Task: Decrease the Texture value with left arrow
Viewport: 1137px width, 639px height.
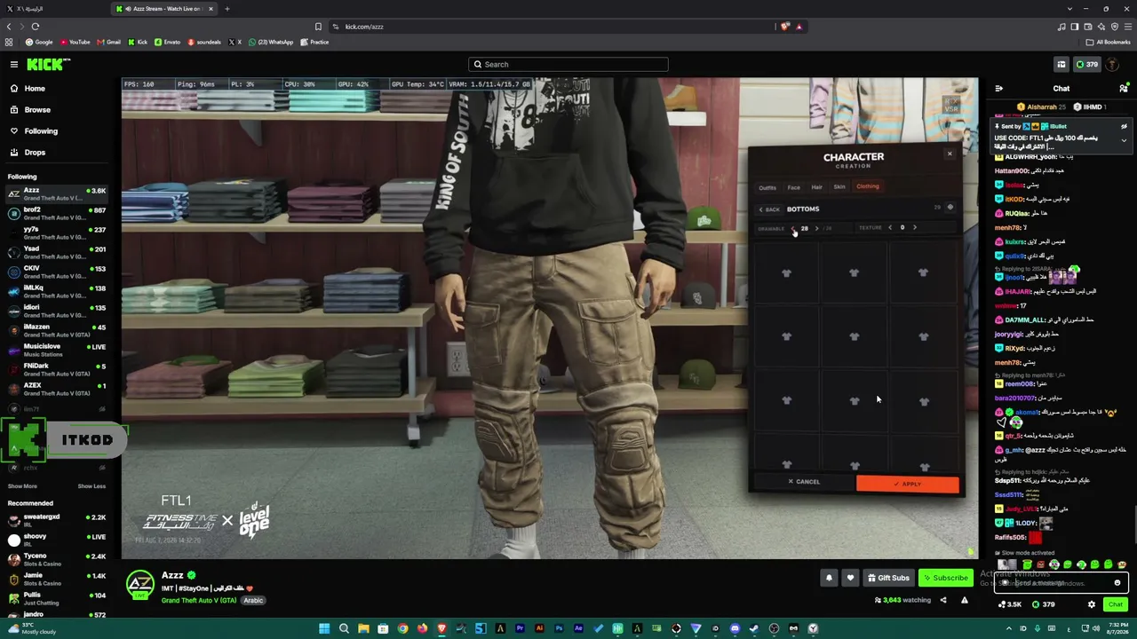Action: click(x=890, y=228)
